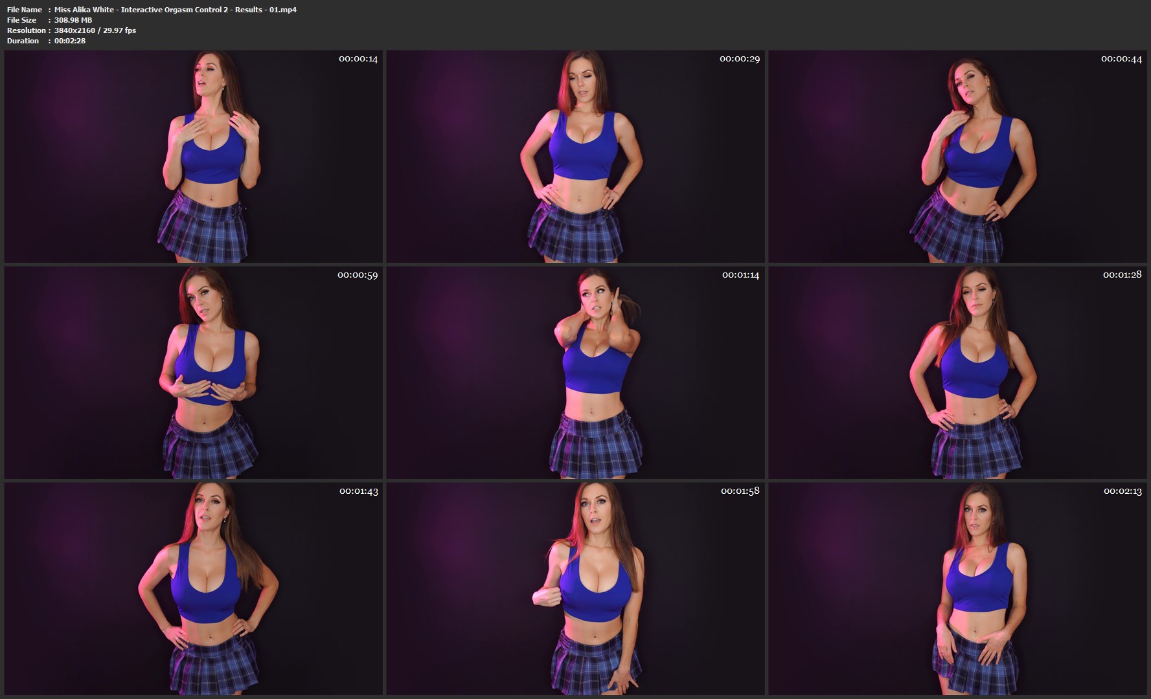Click the 00:00:44 timestamp label
1151x699 pixels.
point(1121,59)
